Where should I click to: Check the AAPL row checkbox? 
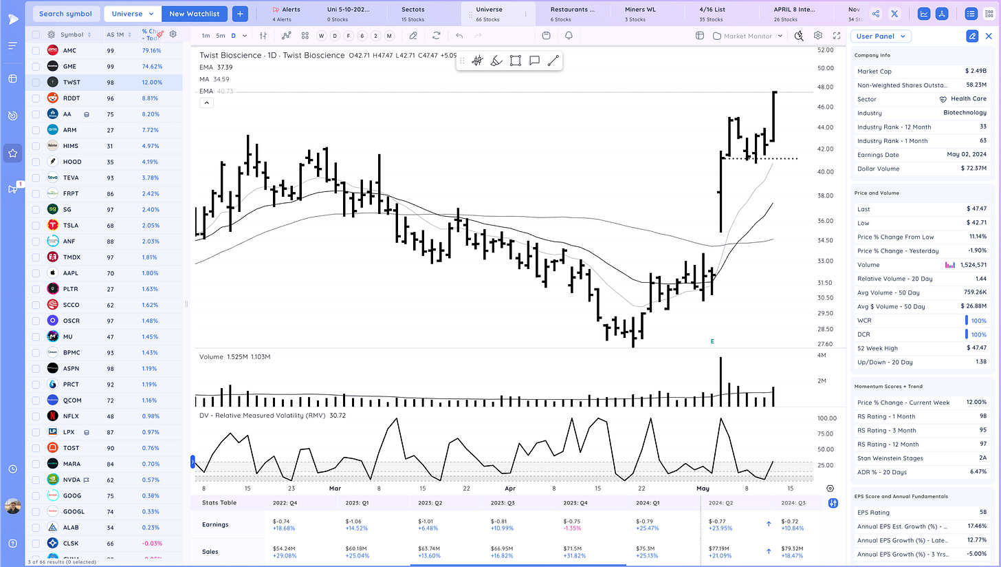click(x=36, y=273)
